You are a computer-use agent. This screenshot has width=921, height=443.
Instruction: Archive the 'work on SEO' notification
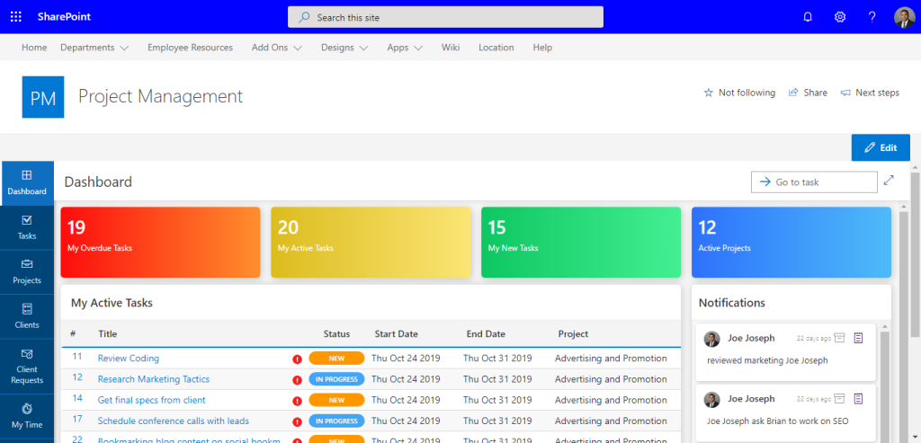(840, 399)
